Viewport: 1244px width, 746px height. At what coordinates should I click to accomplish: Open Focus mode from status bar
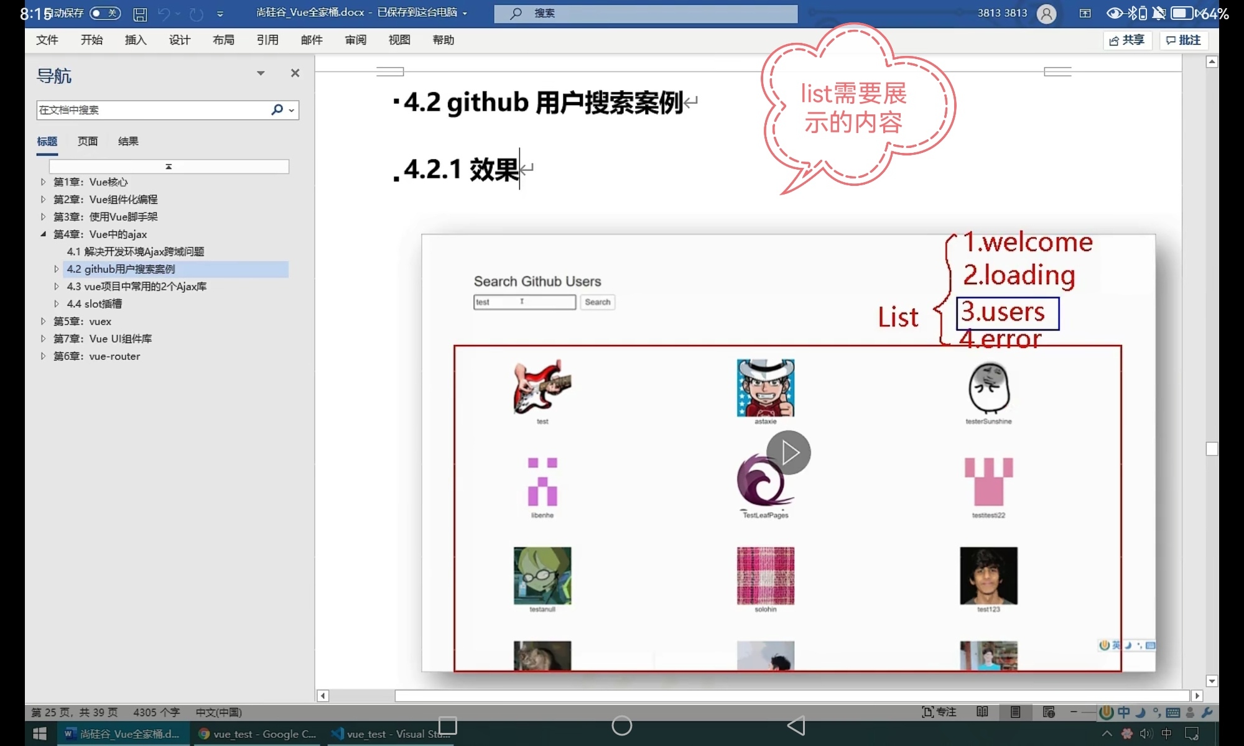point(939,712)
